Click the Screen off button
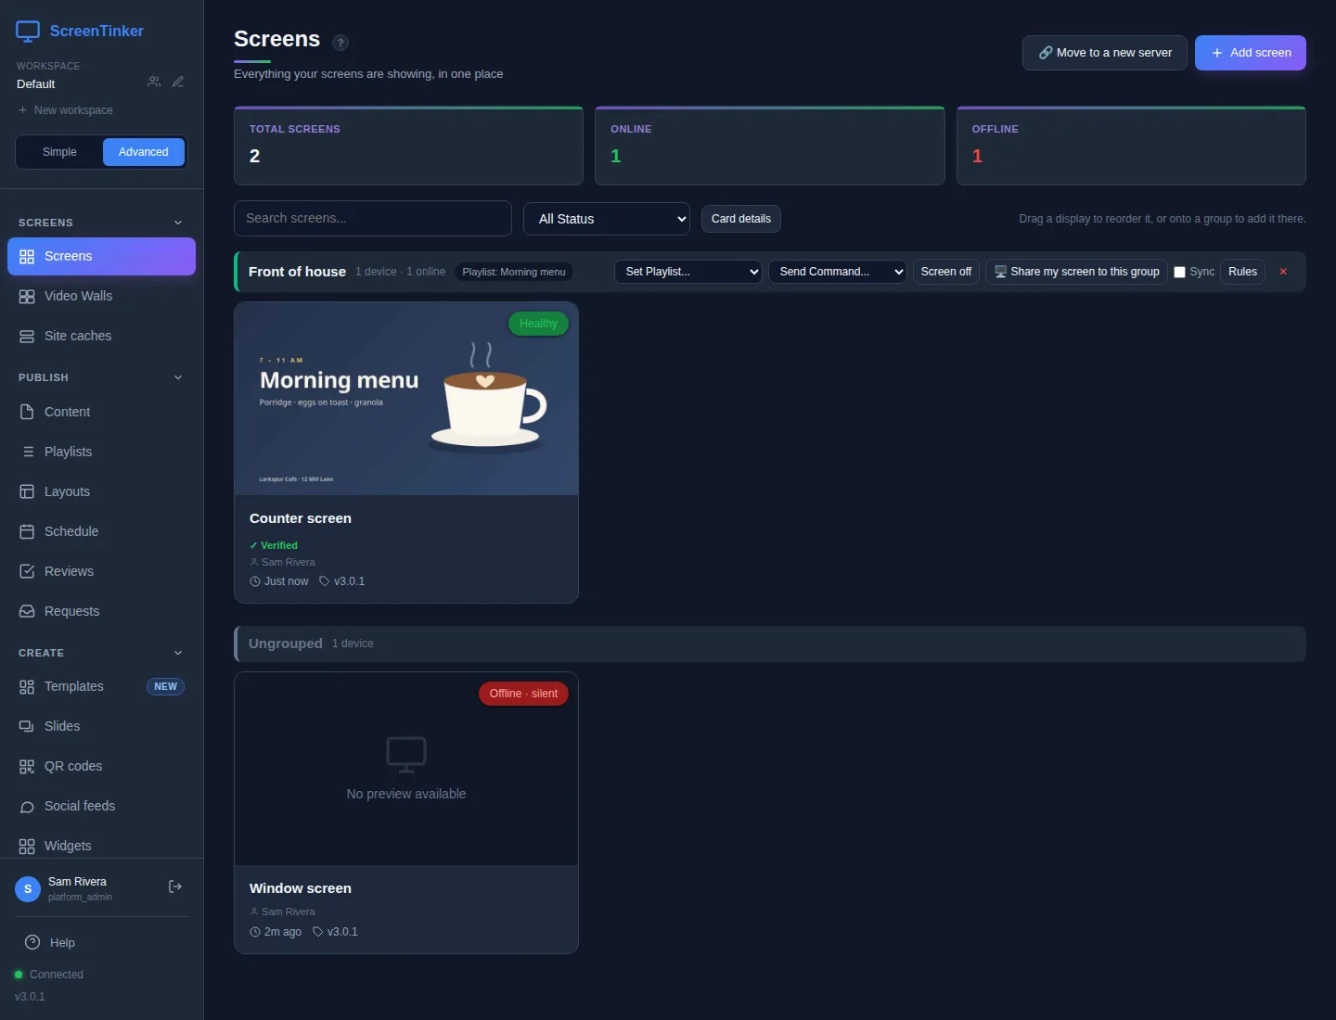The image size is (1336, 1020). [946, 272]
